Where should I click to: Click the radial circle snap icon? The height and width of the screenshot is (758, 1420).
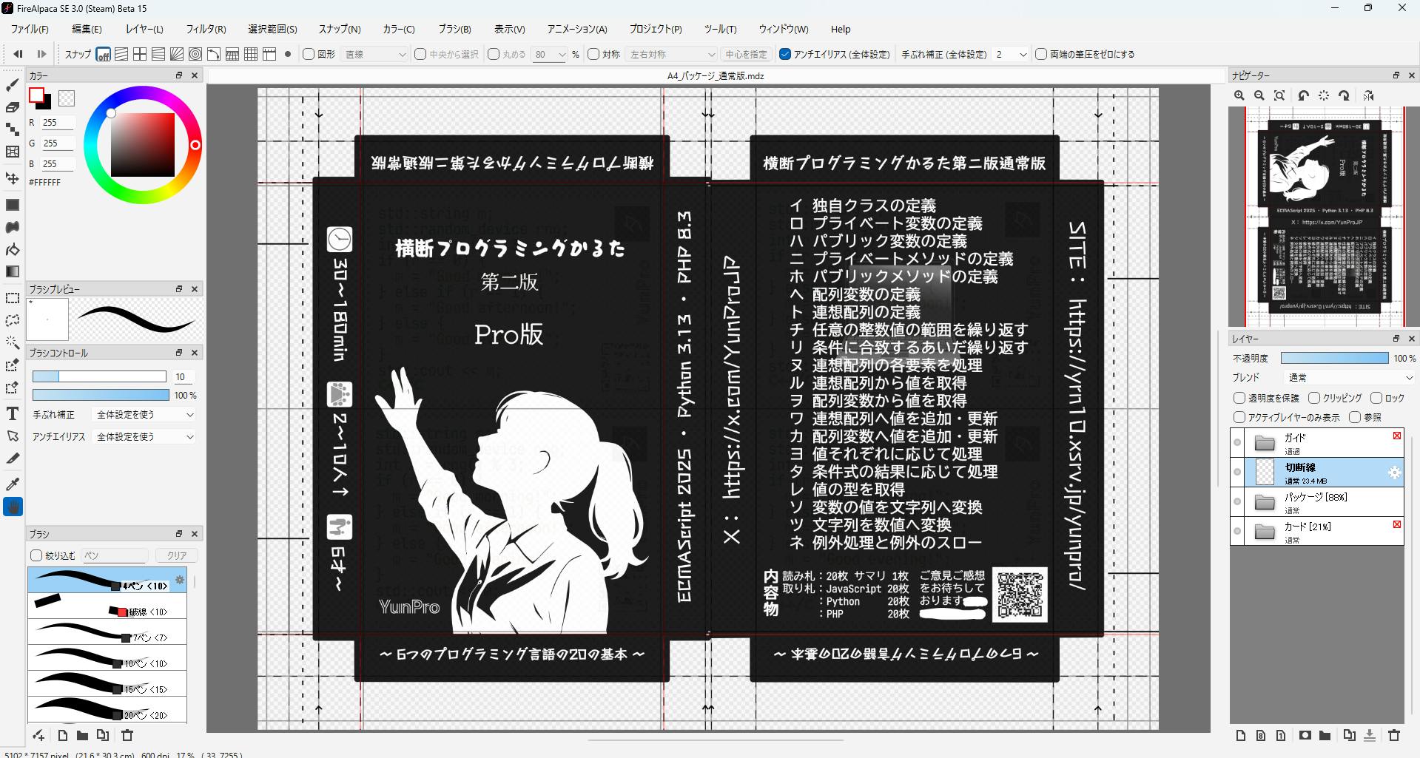[x=195, y=54]
